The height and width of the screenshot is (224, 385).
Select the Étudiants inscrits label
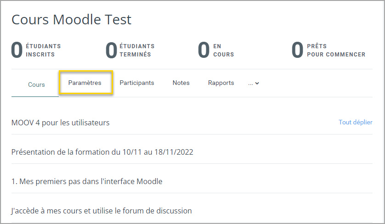tap(43, 50)
